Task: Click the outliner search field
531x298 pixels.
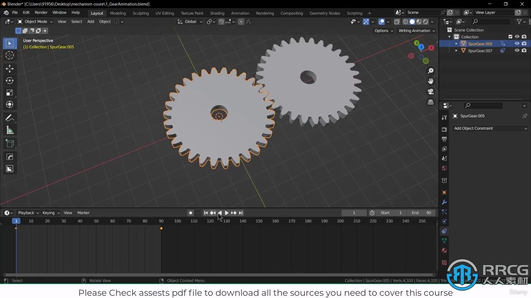Action: coord(491,22)
